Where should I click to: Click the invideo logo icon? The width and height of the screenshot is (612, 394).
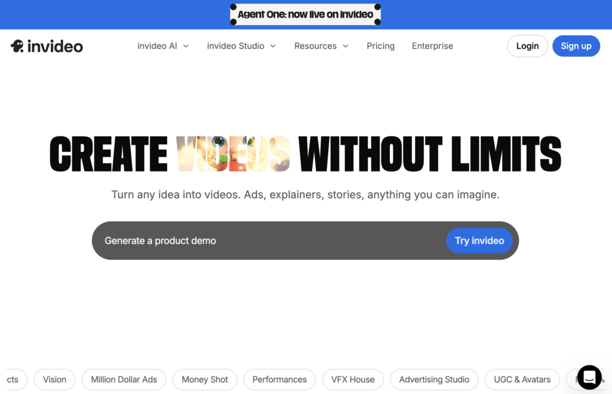17,46
